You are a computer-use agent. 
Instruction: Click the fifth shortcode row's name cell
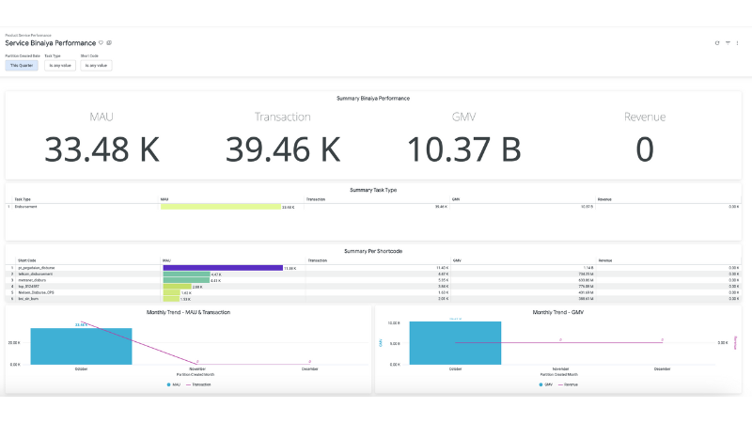tap(36, 292)
